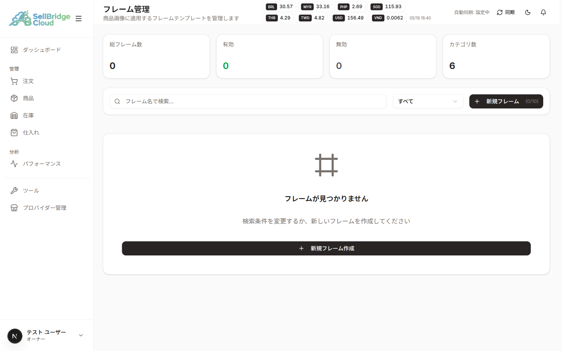Click the SellBridge Cloud logo
The width and height of the screenshot is (562, 351).
tap(39, 18)
